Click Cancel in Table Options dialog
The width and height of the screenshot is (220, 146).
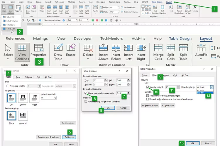(x=123, y=108)
